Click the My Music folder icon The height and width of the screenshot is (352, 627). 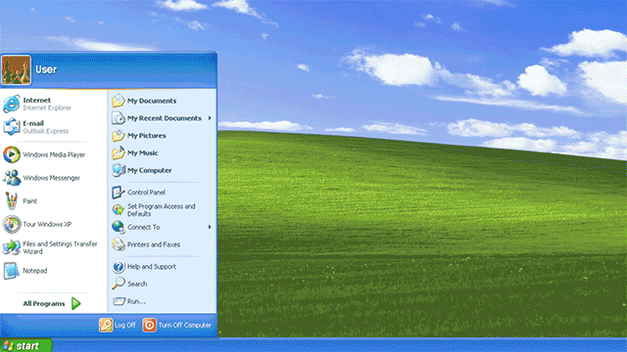pos(119,153)
